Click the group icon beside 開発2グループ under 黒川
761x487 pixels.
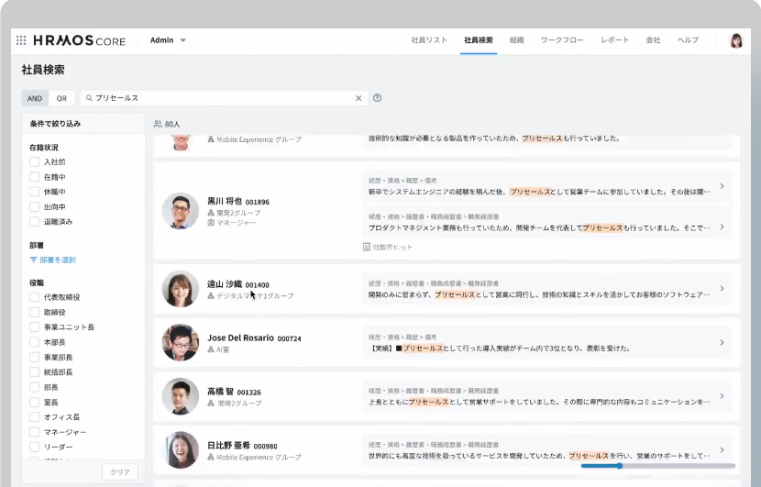point(211,212)
